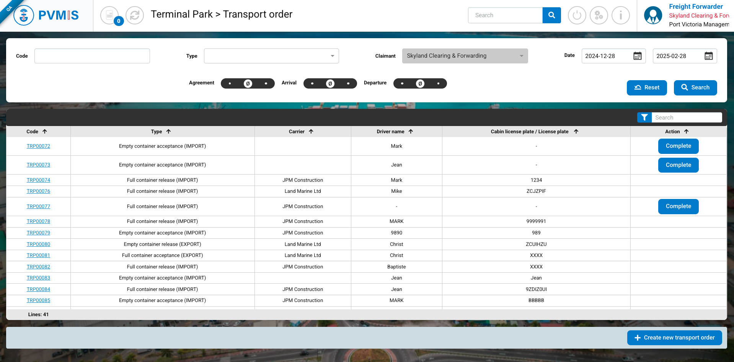Click the power logout icon
This screenshot has width=734, height=362.
coord(577,15)
